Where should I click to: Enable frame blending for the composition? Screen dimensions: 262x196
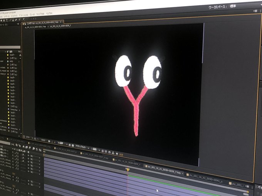tap(27, 147)
